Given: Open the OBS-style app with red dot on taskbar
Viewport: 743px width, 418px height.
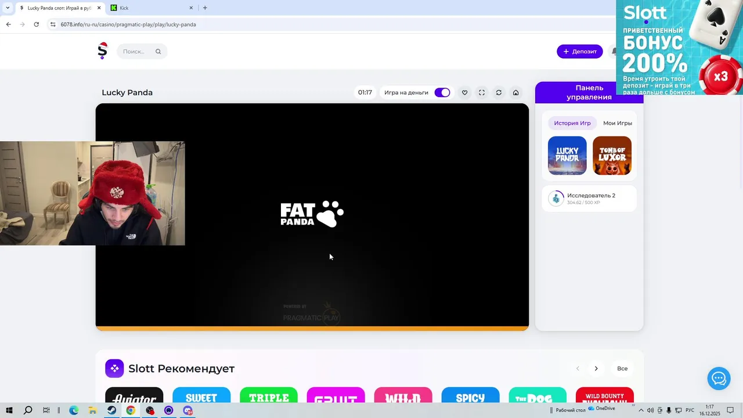Looking at the screenshot, I should pos(150,410).
